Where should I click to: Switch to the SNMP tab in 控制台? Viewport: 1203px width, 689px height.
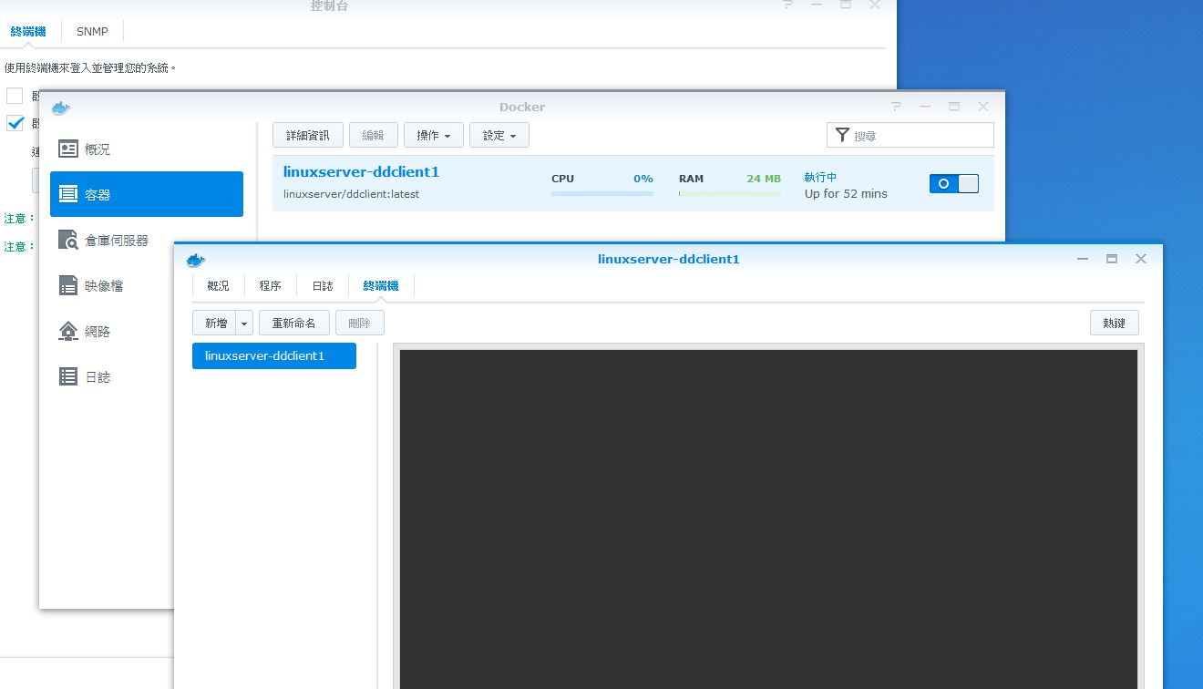[x=92, y=32]
